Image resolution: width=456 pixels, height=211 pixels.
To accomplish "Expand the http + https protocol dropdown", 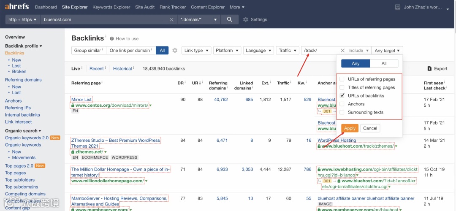I will [x=23, y=19].
